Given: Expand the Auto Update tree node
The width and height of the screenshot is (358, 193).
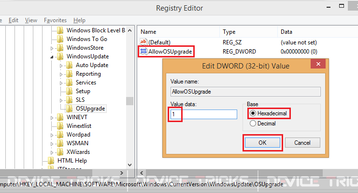Looking at the screenshot, I should coord(61,66).
